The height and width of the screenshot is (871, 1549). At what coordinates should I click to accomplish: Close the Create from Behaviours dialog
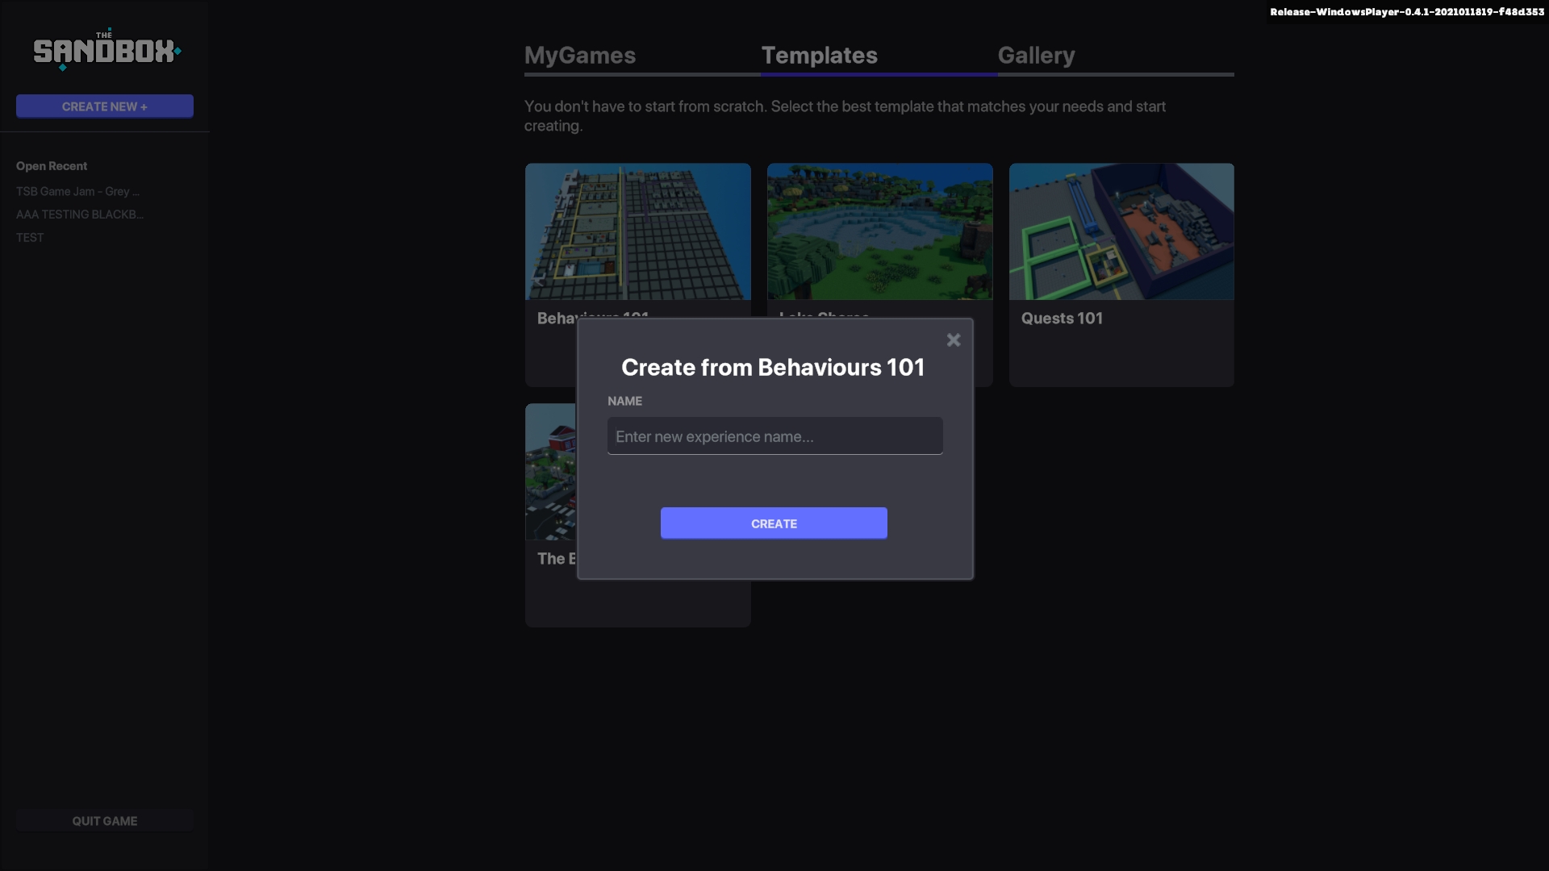[x=953, y=340]
